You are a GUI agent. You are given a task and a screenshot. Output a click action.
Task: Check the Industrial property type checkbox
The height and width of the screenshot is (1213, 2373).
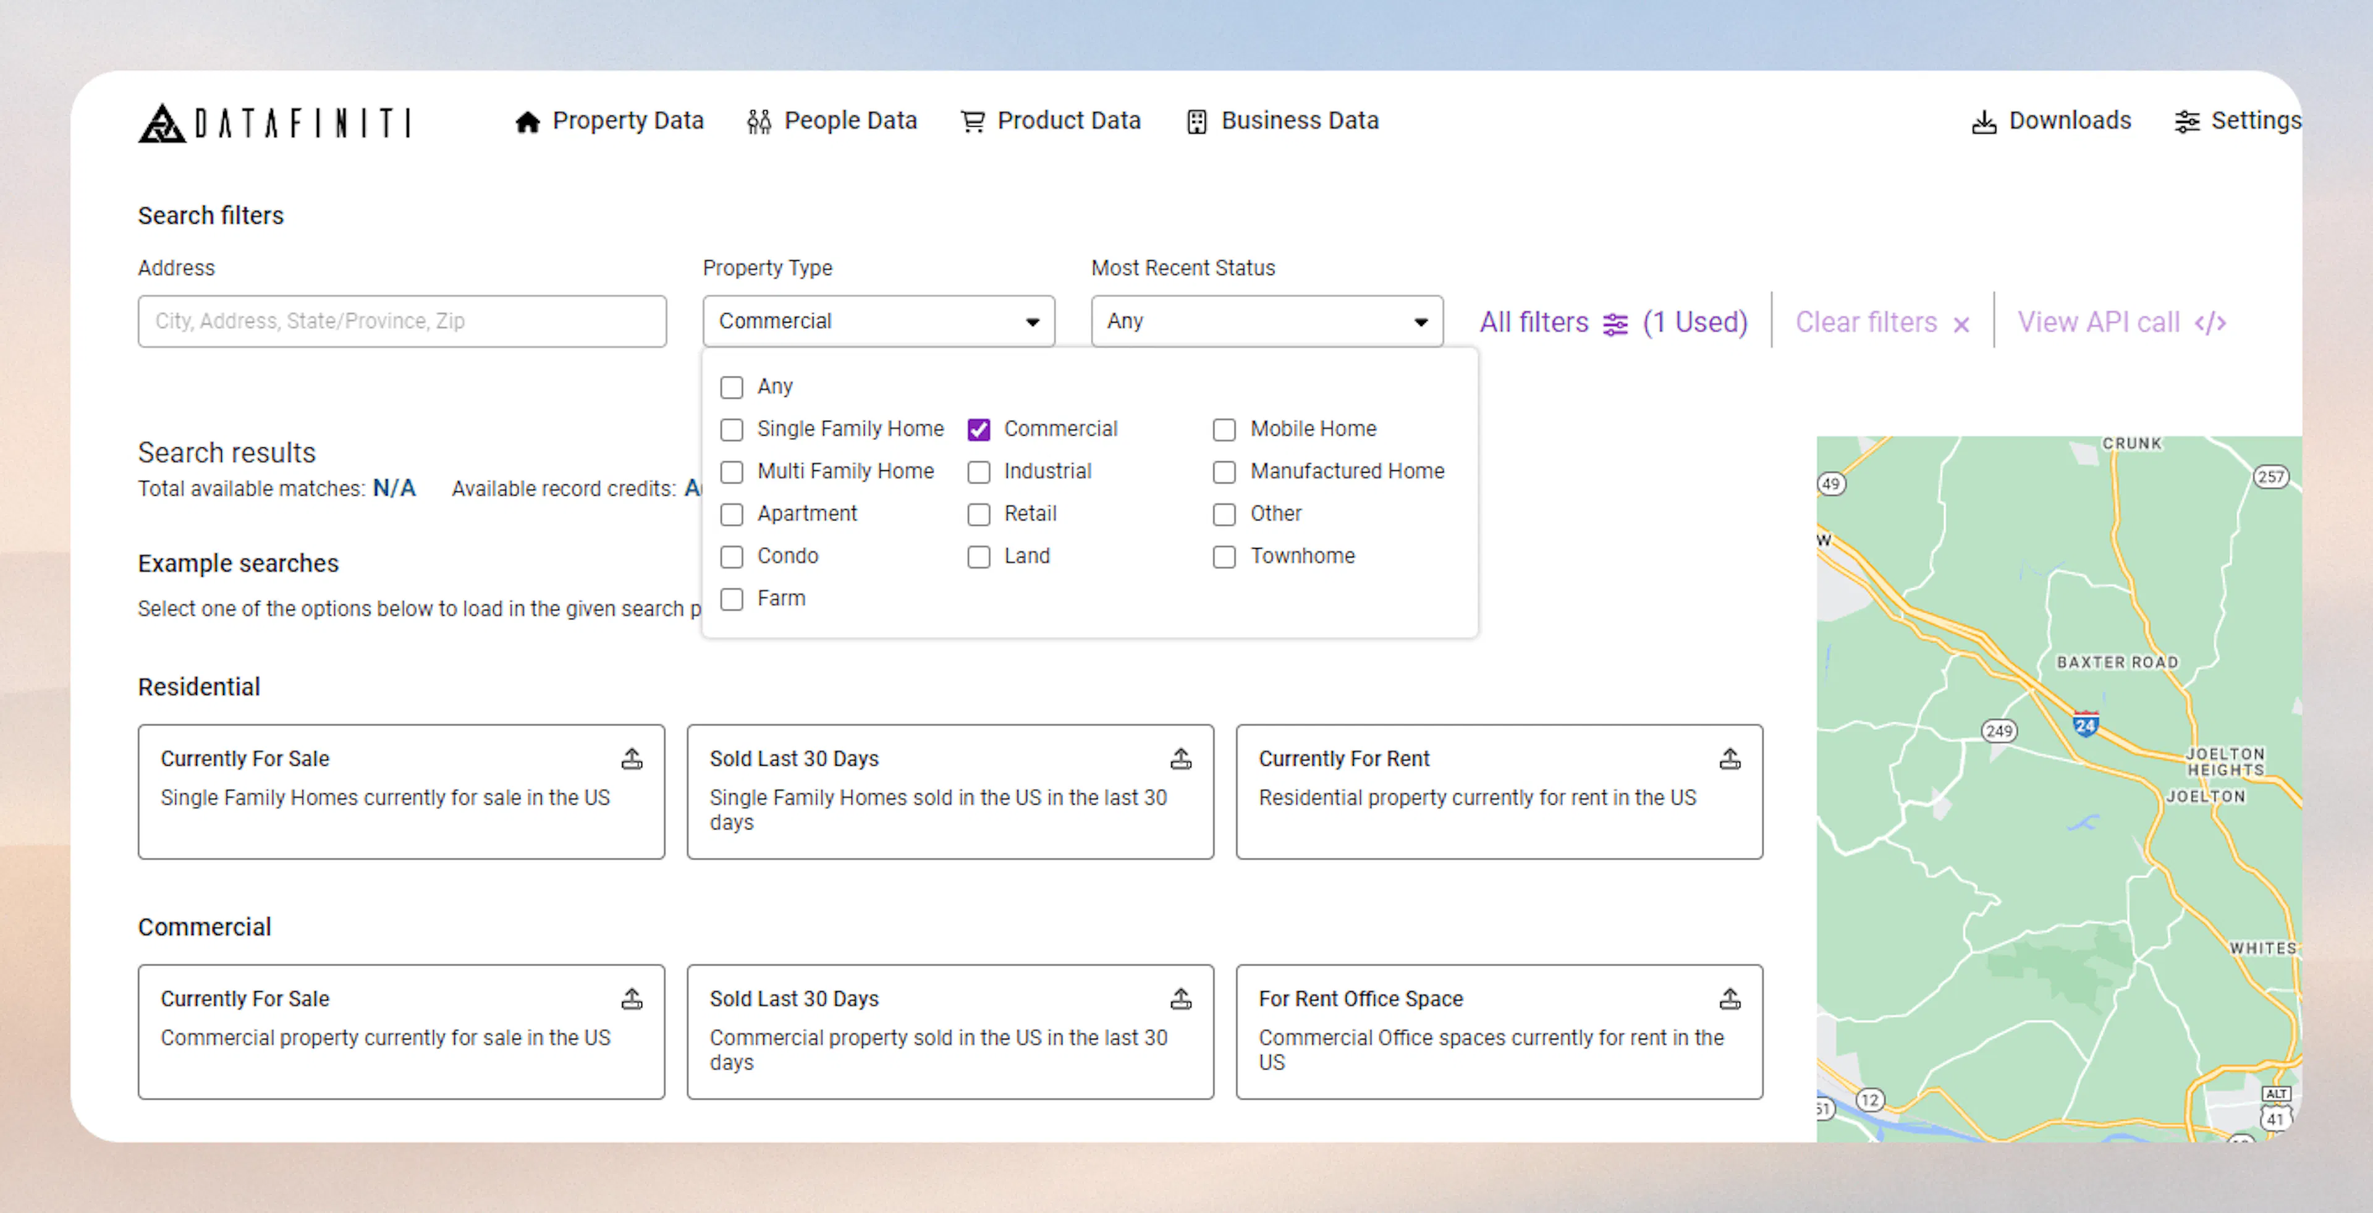pyautogui.click(x=978, y=471)
